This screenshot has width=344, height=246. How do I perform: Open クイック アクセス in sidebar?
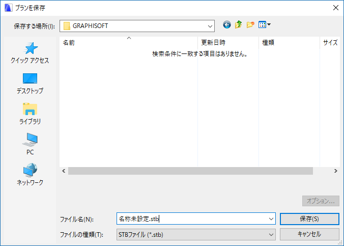pos(30,53)
